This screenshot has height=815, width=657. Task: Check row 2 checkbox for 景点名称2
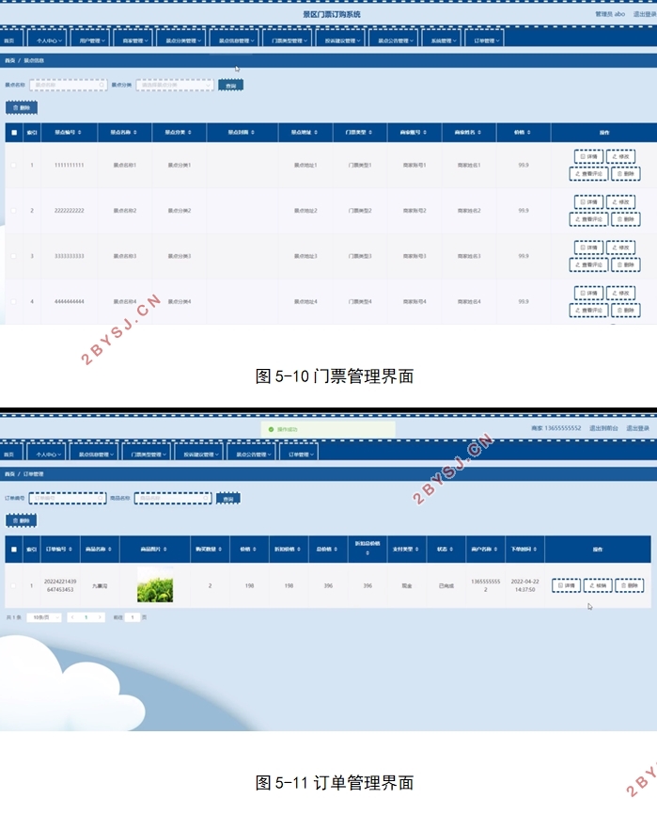coord(13,211)
